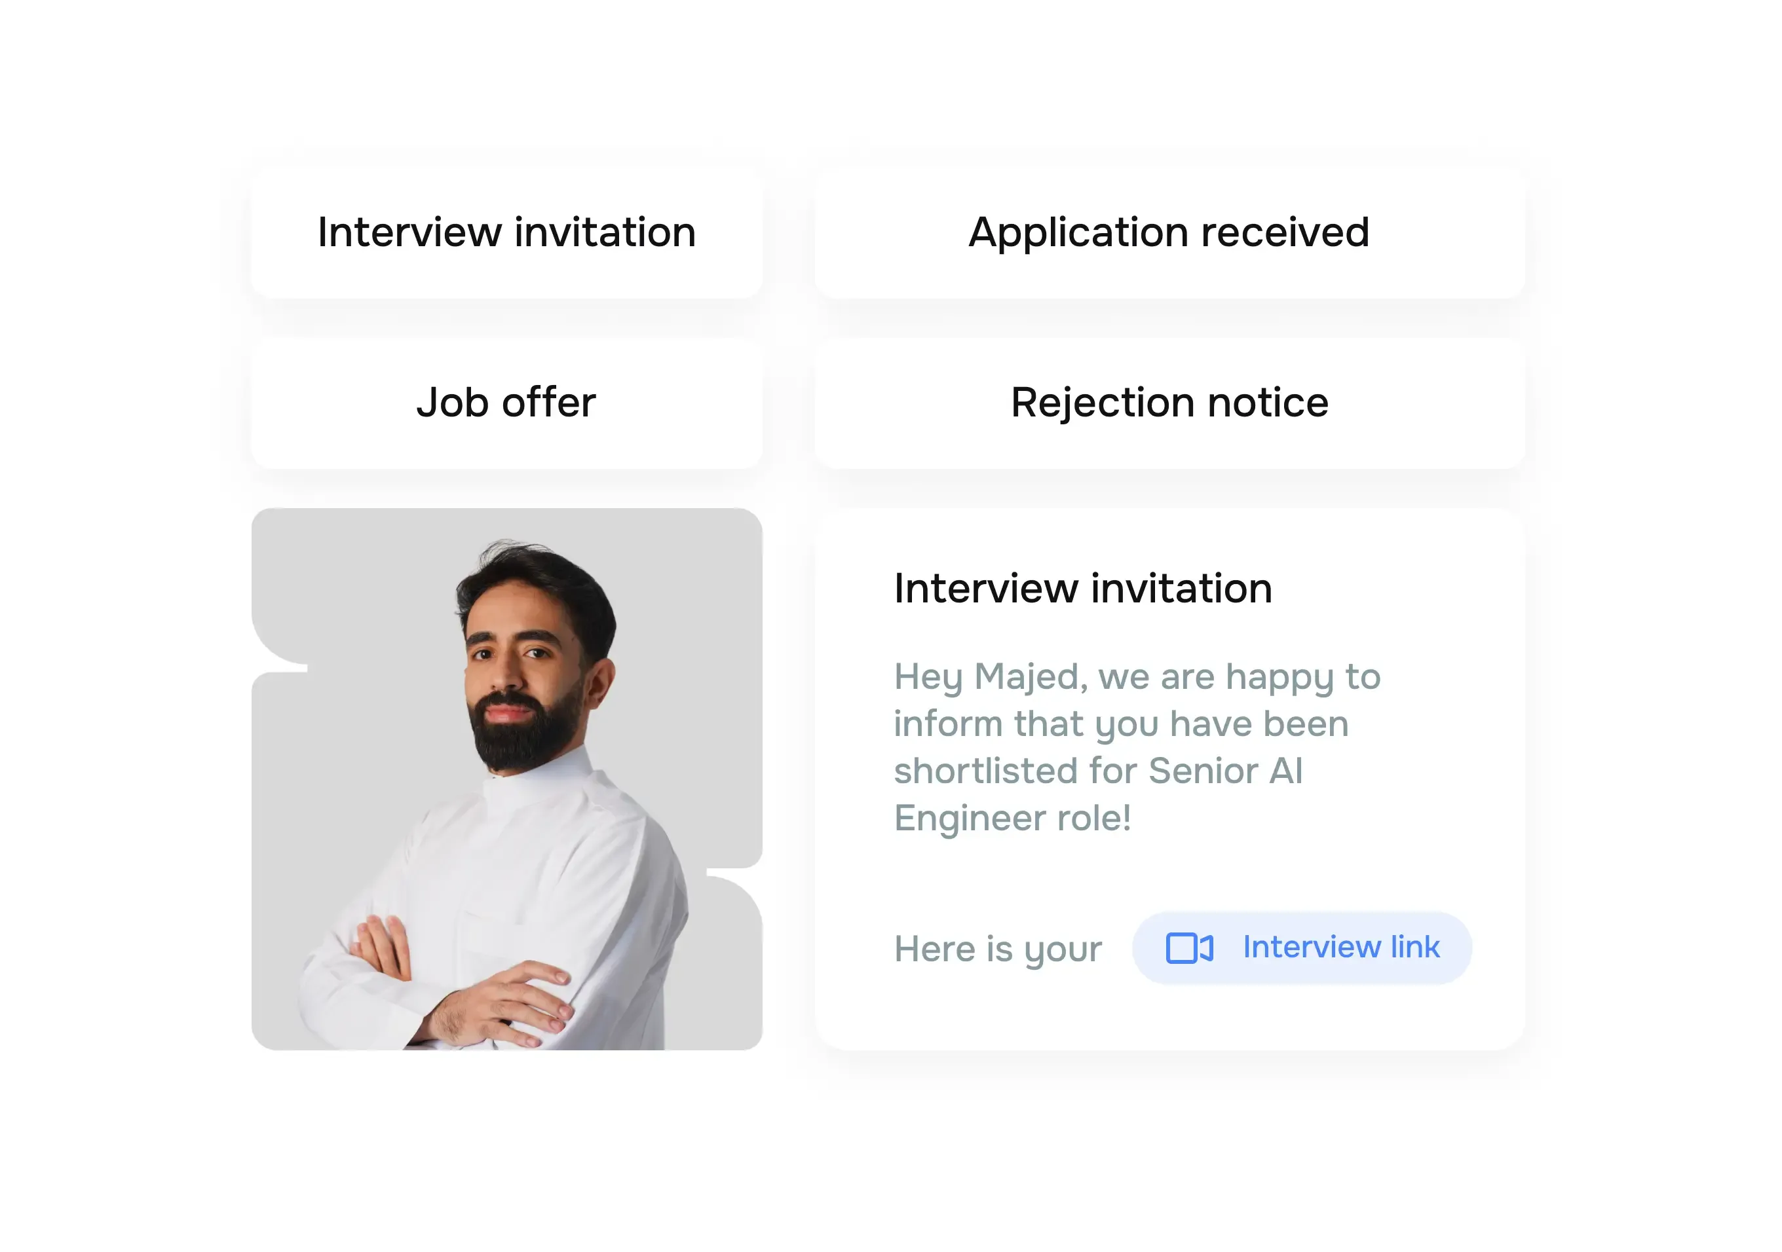Click 'Engineer role!' line in message

click(x=1012, y=818)
